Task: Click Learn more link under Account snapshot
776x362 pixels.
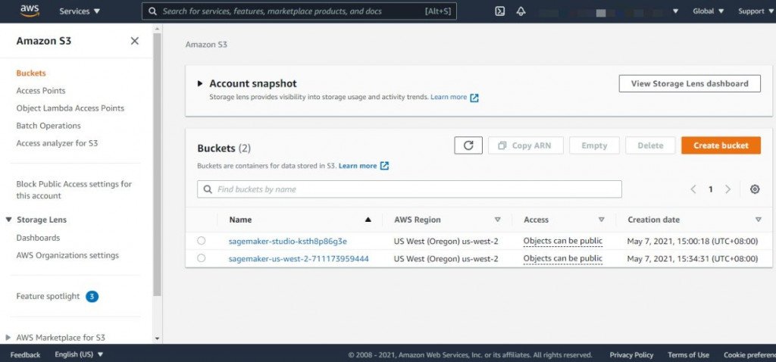Action: (449, 97)
